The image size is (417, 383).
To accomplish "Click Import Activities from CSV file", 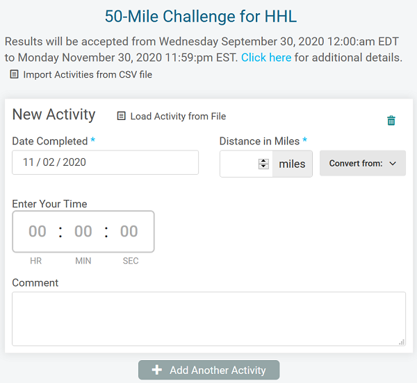I will click(x=88, y=74).
